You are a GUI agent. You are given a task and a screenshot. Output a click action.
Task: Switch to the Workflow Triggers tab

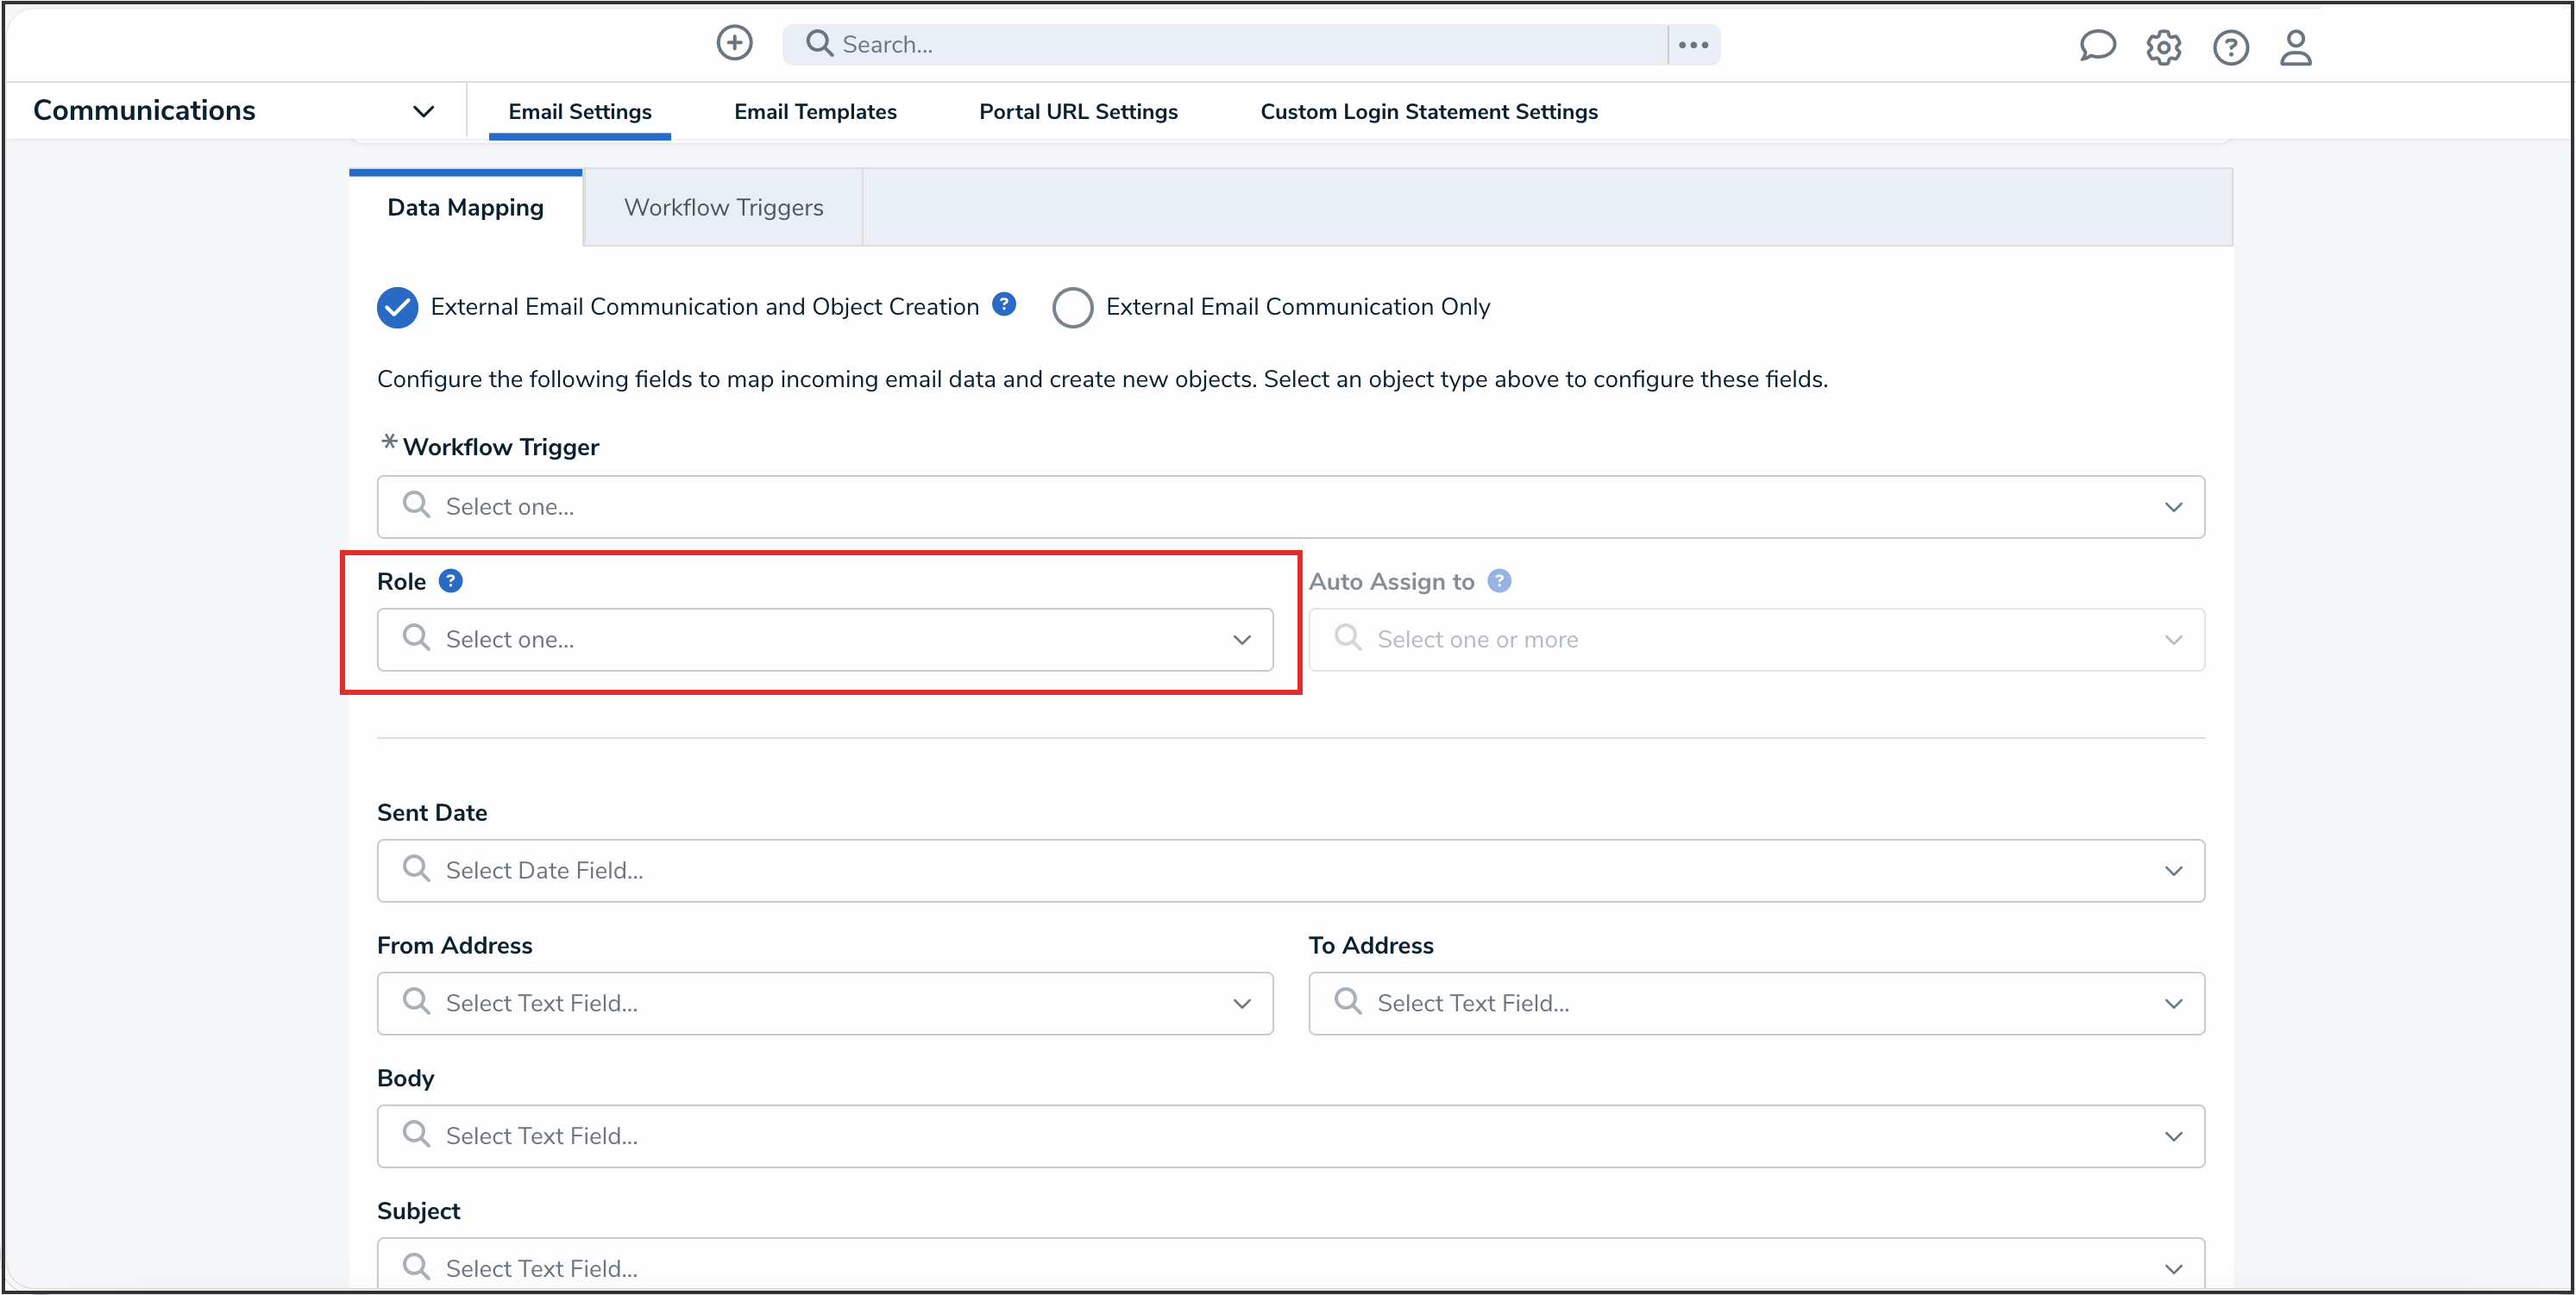(x=723, y=208)
